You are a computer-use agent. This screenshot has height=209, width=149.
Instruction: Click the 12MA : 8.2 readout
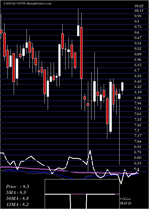coord(17,204)
